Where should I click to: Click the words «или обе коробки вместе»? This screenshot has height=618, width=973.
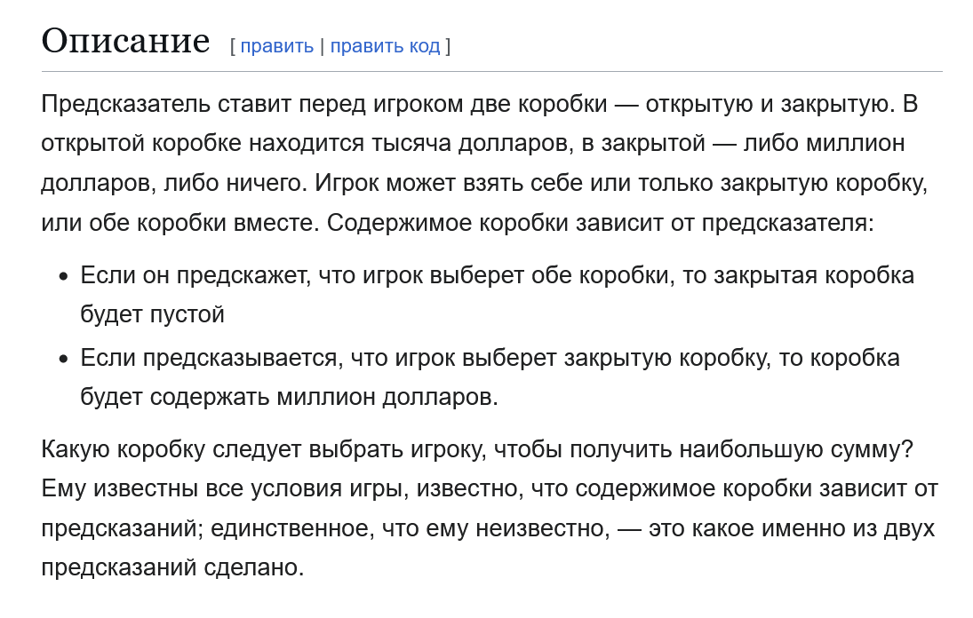click(179, 223)
